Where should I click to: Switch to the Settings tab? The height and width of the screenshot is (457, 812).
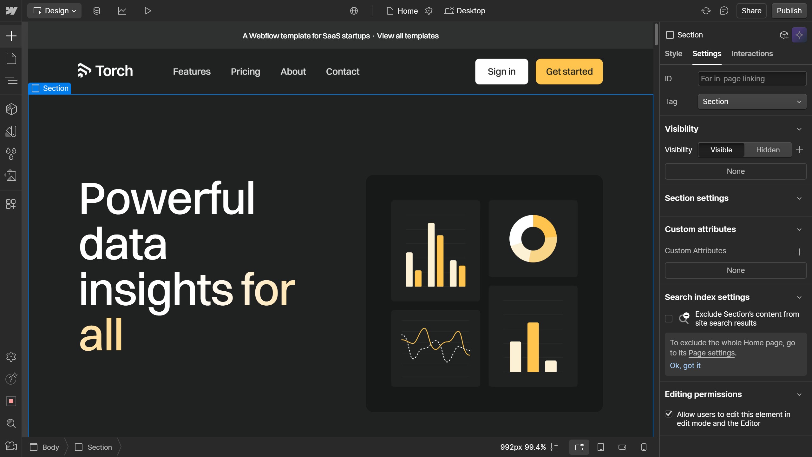707,54
